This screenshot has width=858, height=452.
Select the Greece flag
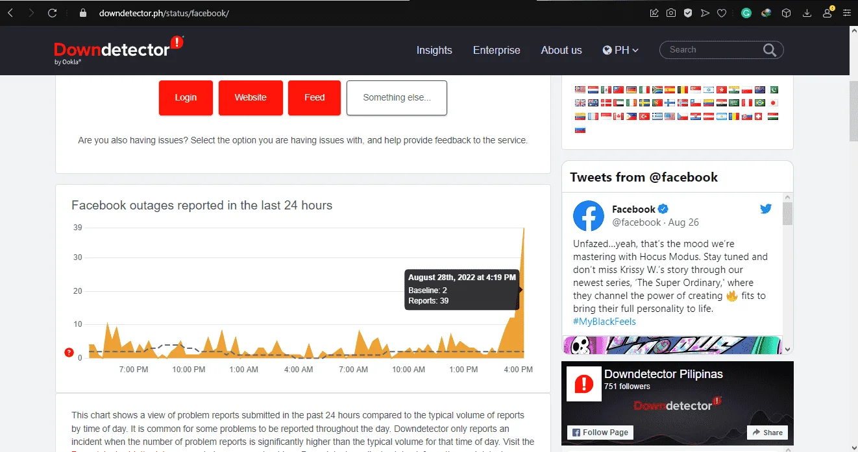(x=657, y=116)
